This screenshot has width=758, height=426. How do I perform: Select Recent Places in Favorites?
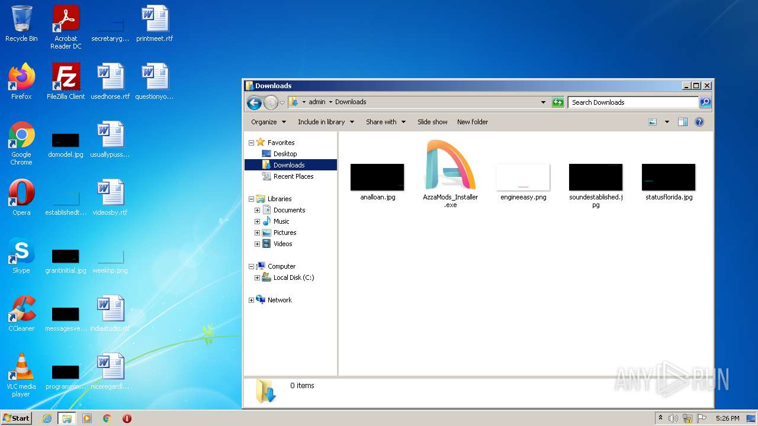pyautogui.click(x=287, y=176)
